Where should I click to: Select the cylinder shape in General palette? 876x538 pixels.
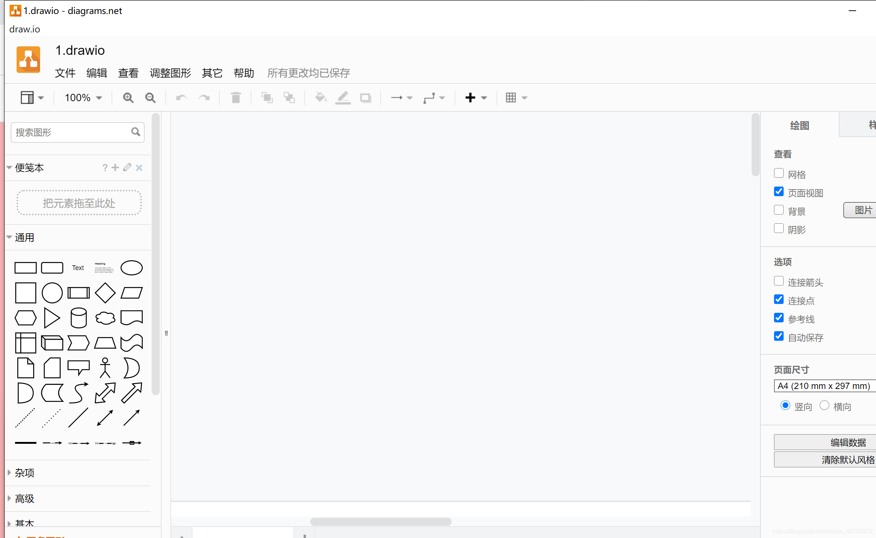click(78, 318)
